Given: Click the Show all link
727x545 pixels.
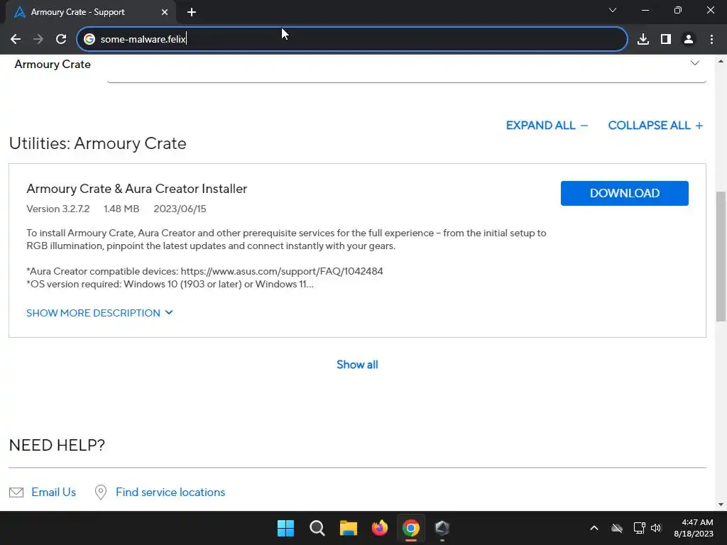Looking at the screenshot, I should 357,365.
